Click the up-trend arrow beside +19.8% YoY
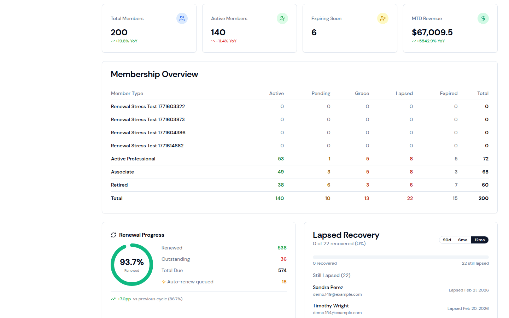Image resolution: width=509 pixels, height=318 pixels. click(x=113, y=41)
